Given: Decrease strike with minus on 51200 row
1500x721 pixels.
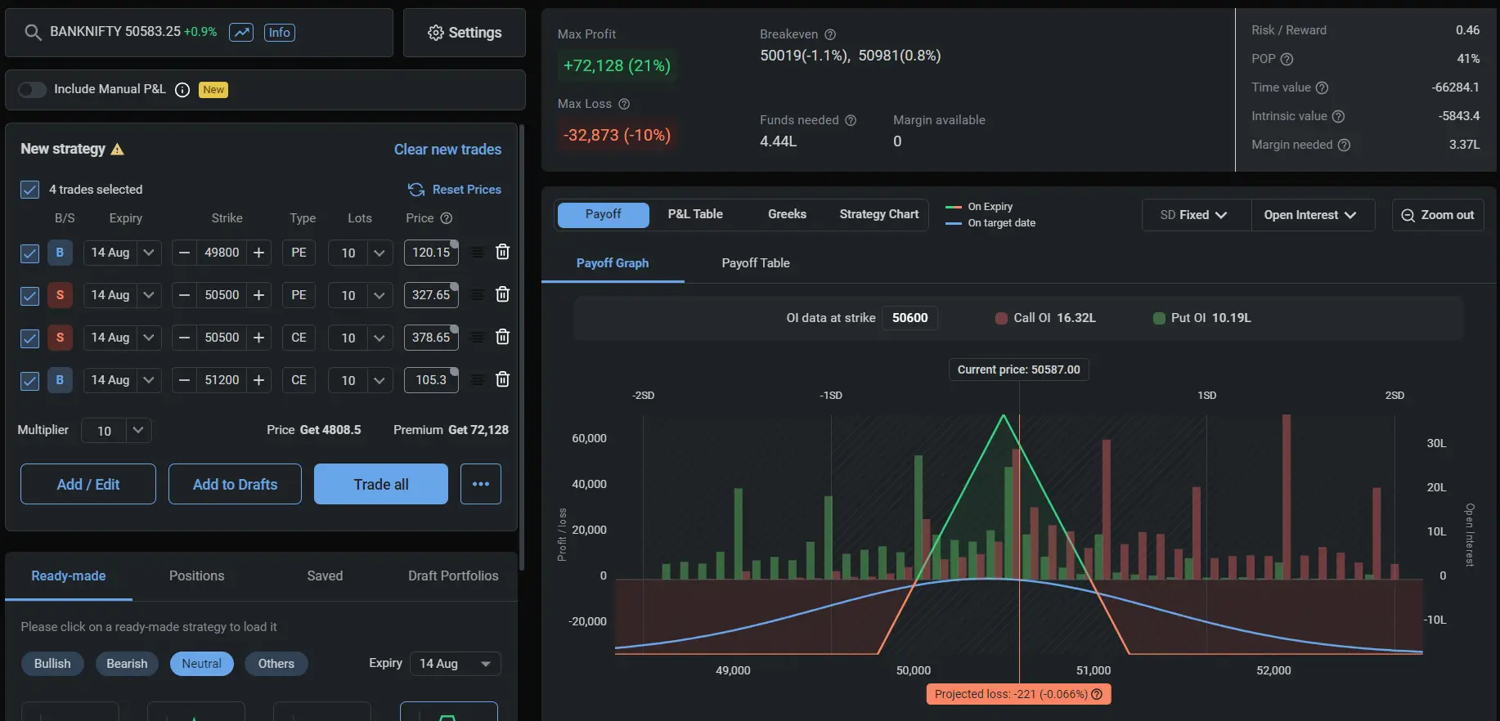Looking at the screenshot, I should coord(185,380).
